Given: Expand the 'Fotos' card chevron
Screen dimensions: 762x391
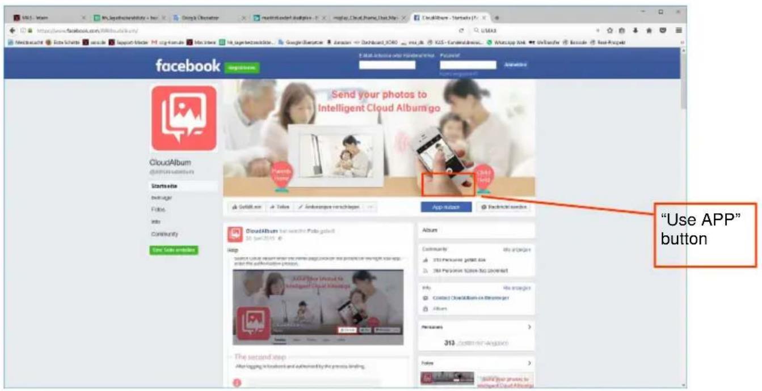Looking at the screenshot, I should (x=529, y=362).
